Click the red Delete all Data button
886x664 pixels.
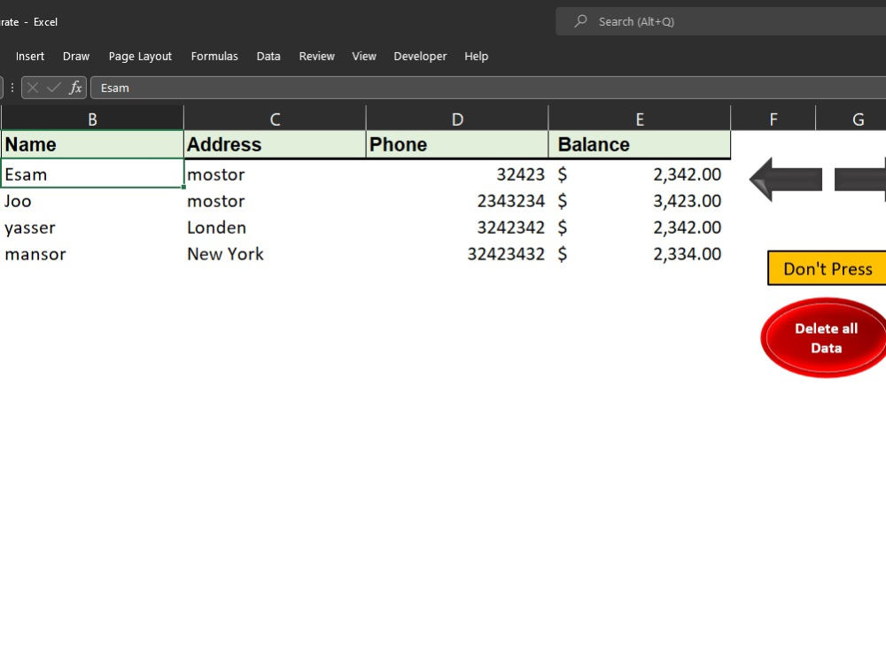(x=825, y=337)
